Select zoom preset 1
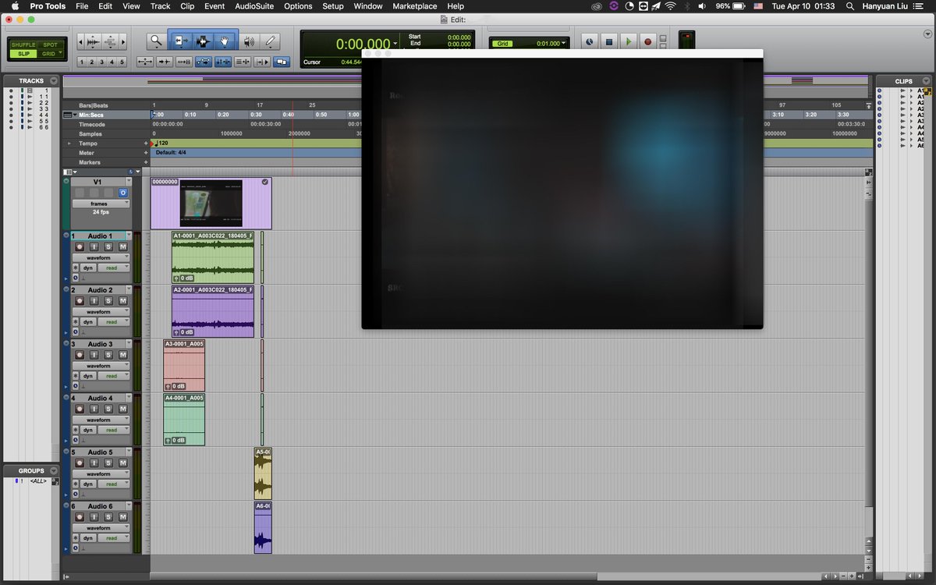 [82, 62]
